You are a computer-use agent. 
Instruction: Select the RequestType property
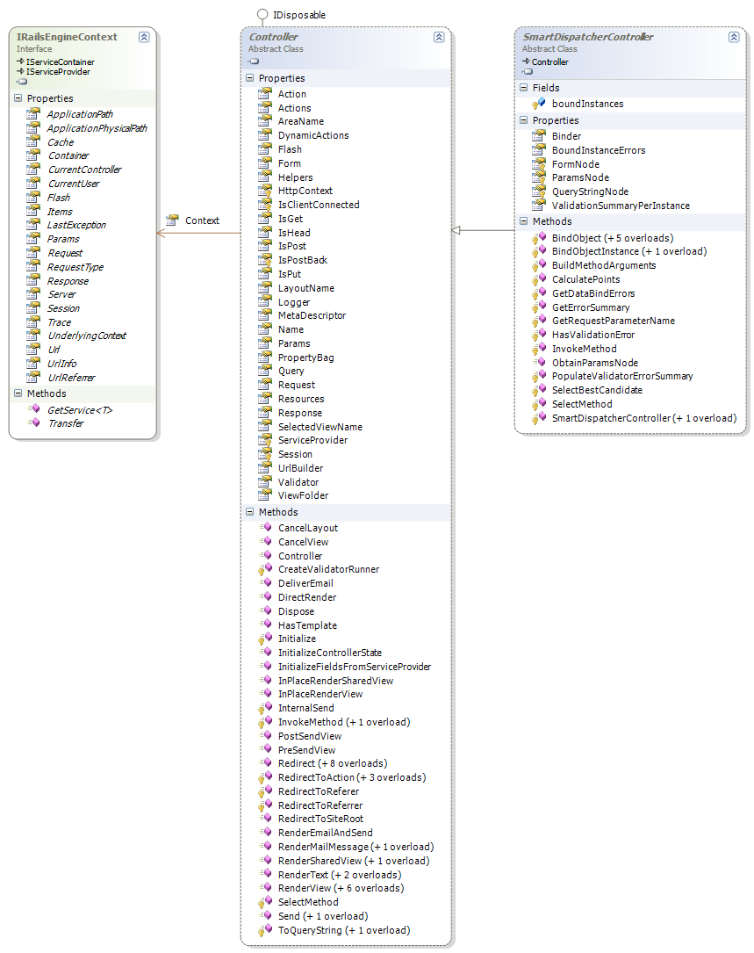75,267
